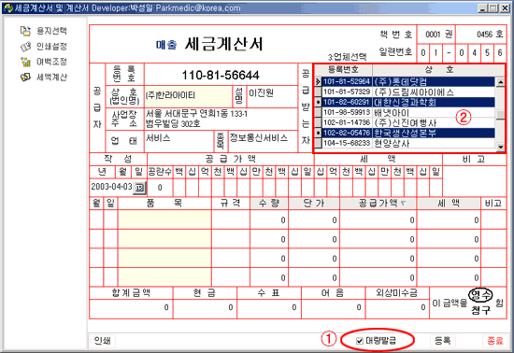
Task: Click the 수 량 column header
Action: click(269, 204)
